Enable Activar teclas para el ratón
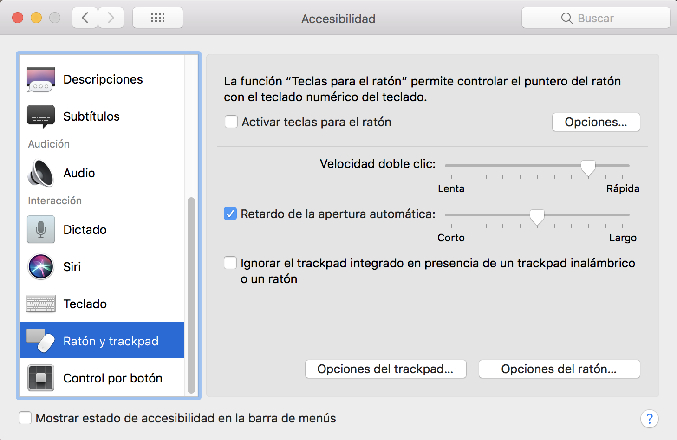Image resolution: width=677 pixels, height=440 pixels. [231, 122]
